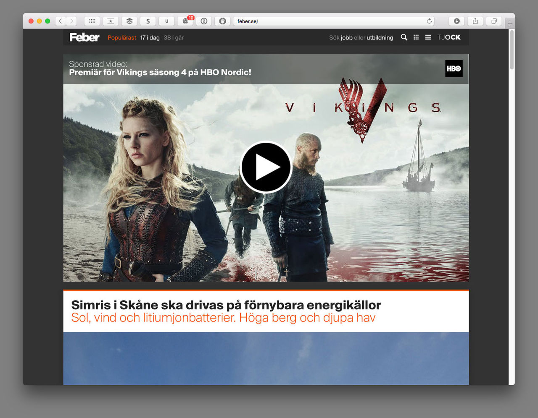The width and height of the screenshot is (538, 418).
Task: Close the Safari window
Action: click(x=31, y=21)
